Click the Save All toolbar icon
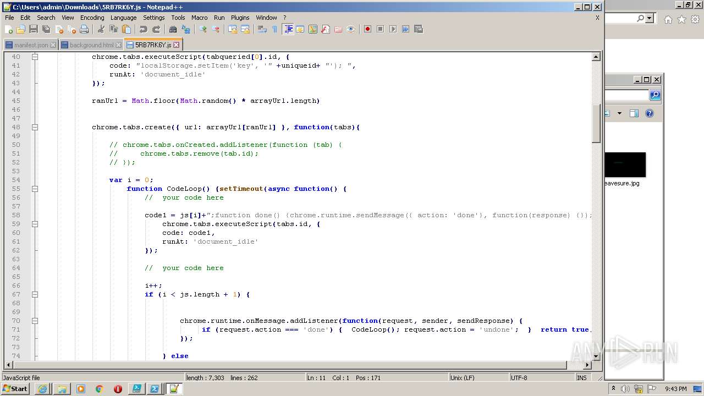 tap(46, 29)
